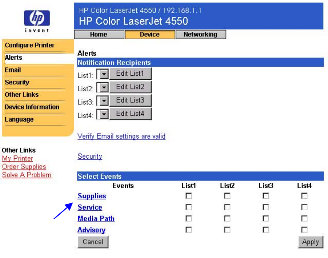Toggle Advisory checkbox for List1
328x258 pixels.
(189, 230)
